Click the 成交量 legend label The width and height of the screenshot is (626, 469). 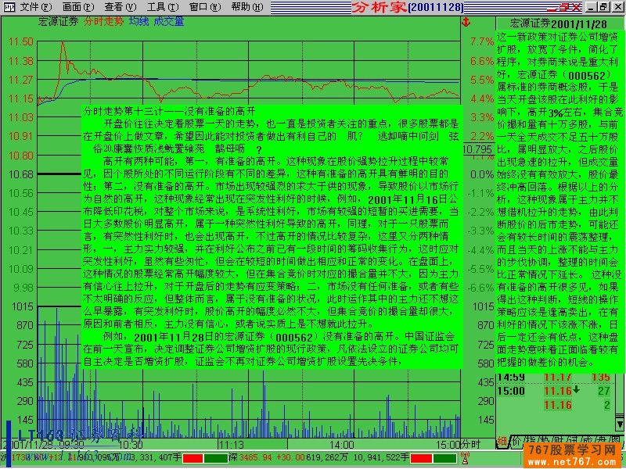[169, 22]
